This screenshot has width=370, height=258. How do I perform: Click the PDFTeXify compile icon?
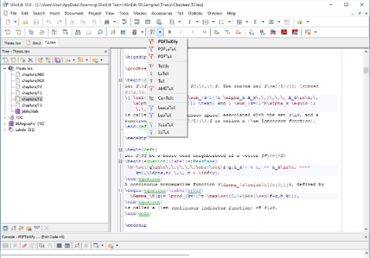152,32
